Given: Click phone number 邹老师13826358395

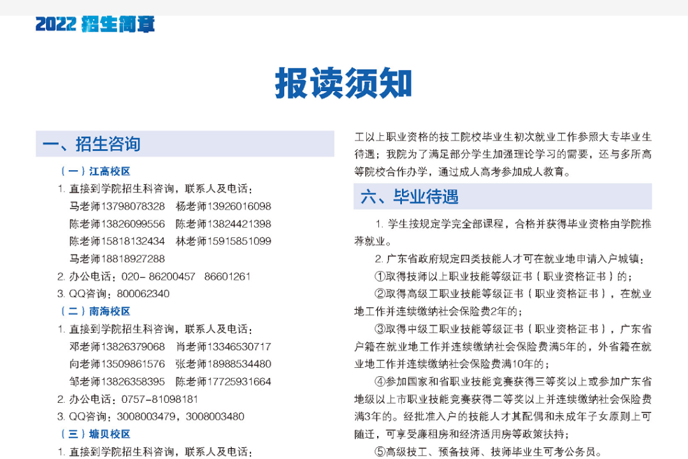Looking at the screenshot, I should (x=117, y=381).
